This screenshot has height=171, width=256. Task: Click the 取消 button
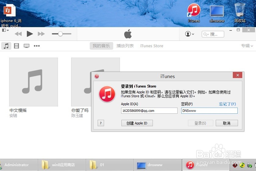coord(227,123)
